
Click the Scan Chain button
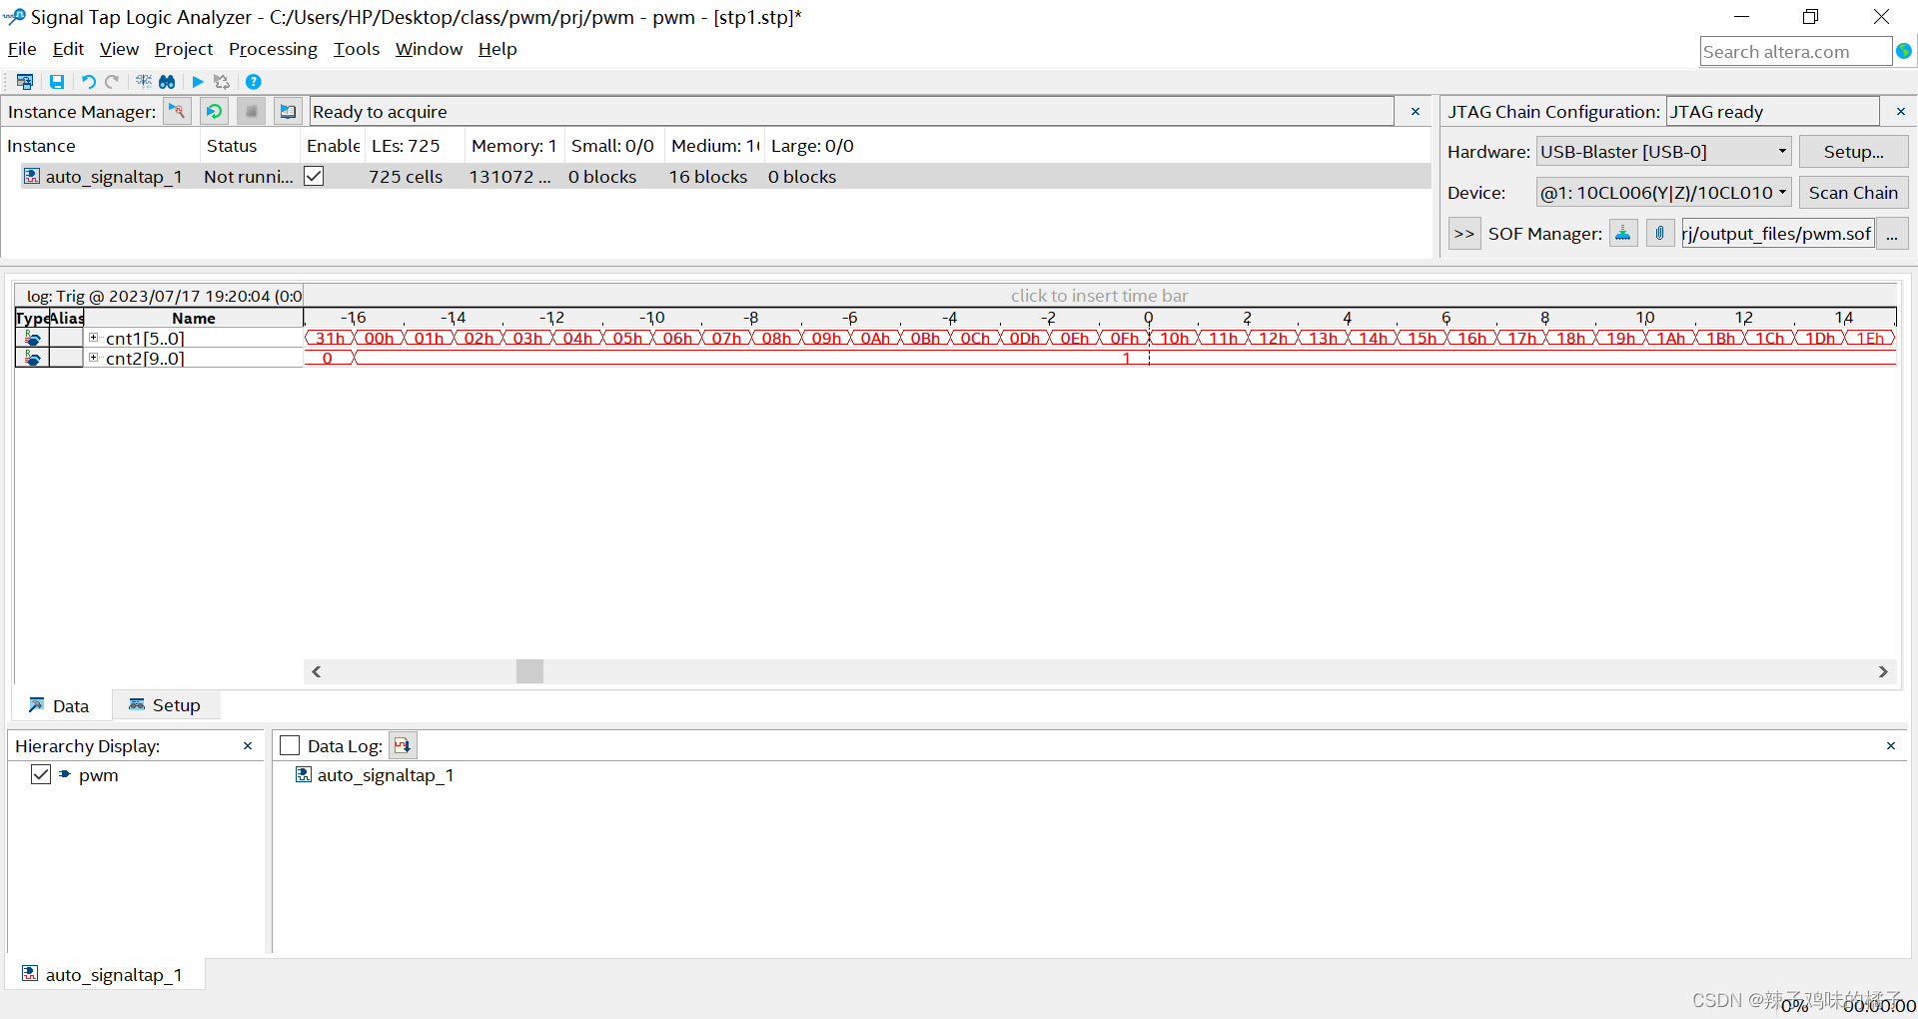point(1853,192)
